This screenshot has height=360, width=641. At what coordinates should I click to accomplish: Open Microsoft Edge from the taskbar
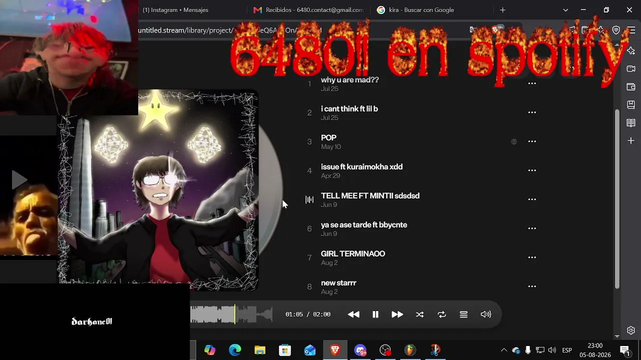[x=235, y=350]
